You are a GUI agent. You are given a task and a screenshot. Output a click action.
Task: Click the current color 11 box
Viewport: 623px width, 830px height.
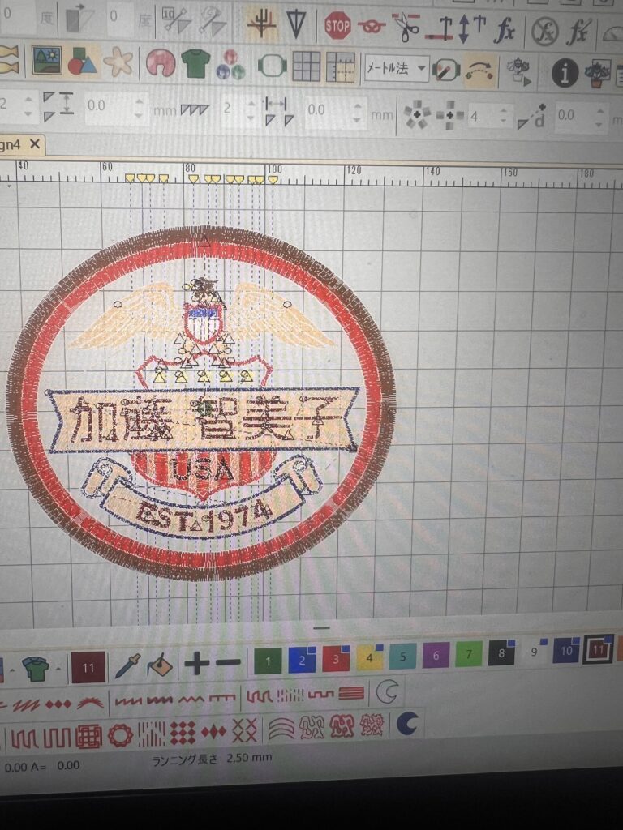click(88, 668)
